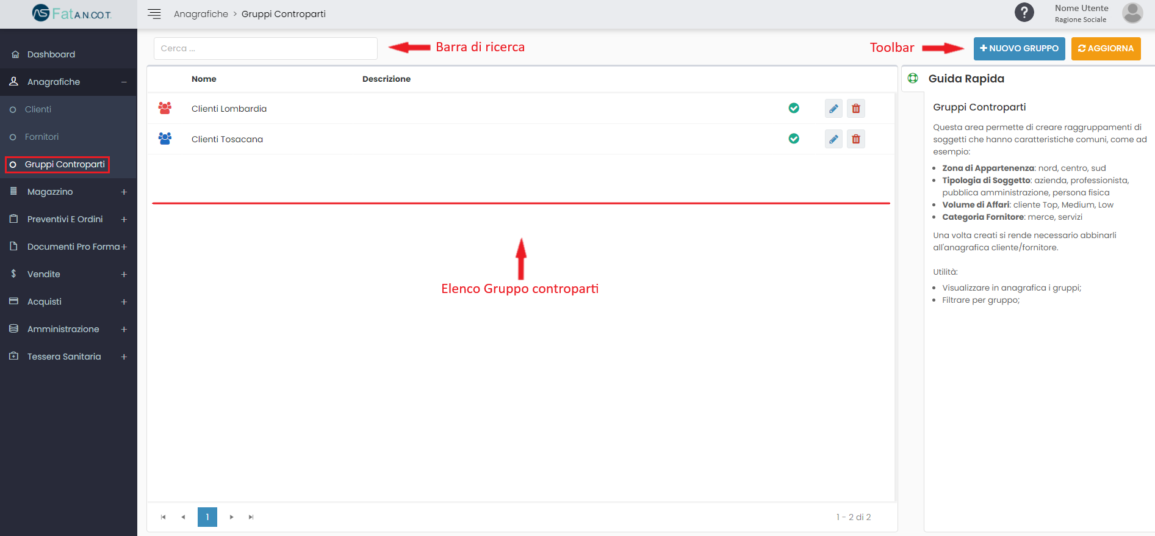1155x536 pixels.
Task: Click the Documenti Pro Forma file icon
Action: click(13, 246)
